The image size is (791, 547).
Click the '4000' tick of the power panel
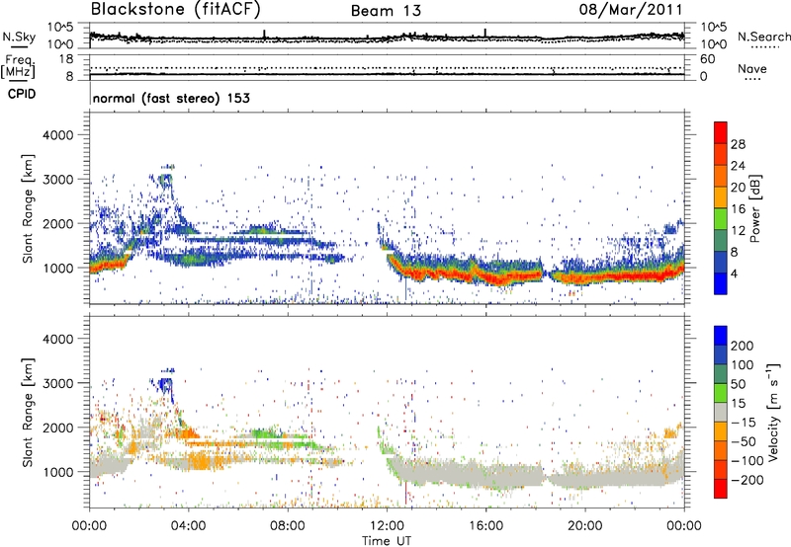(x=58, y=135)
